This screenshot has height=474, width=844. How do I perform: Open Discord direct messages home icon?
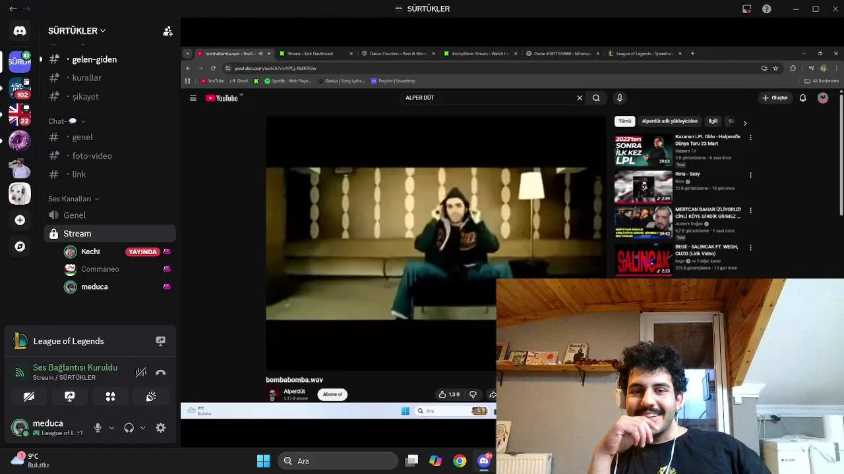[20, 31]
